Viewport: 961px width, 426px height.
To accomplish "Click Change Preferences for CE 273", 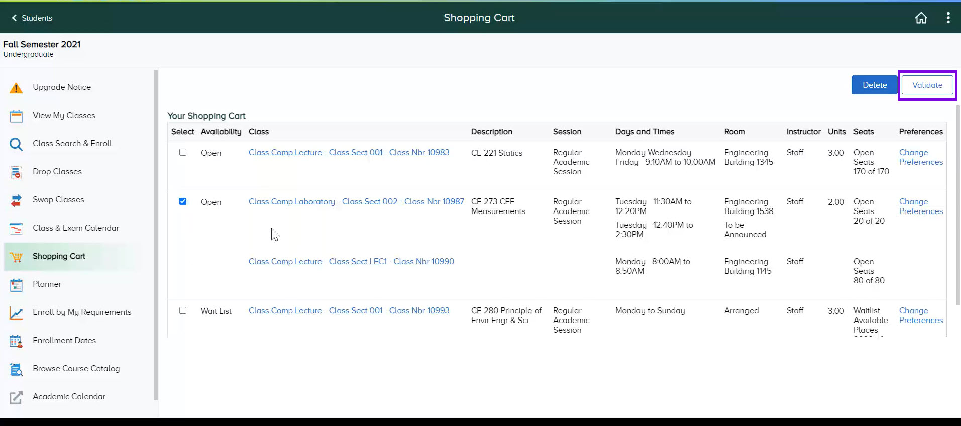I will 920,206.
